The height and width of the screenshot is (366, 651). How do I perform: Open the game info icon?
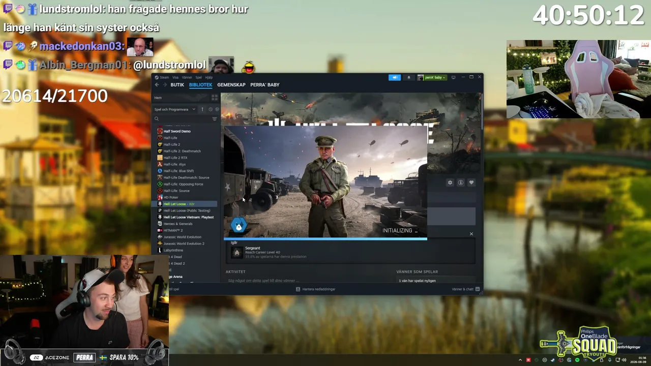[x=460, y=182]
